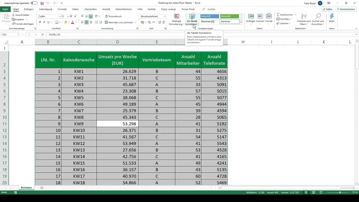Click Als Tabelle formatieren button
This screenshot has height=202, width=359.
click(x=192, y=19)
